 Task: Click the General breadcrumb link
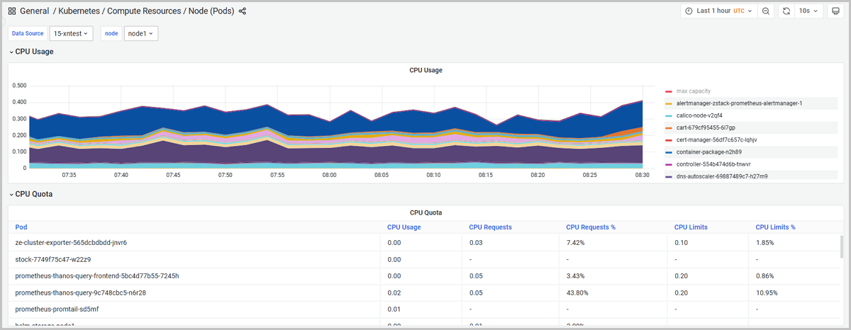tap(34, 11)
